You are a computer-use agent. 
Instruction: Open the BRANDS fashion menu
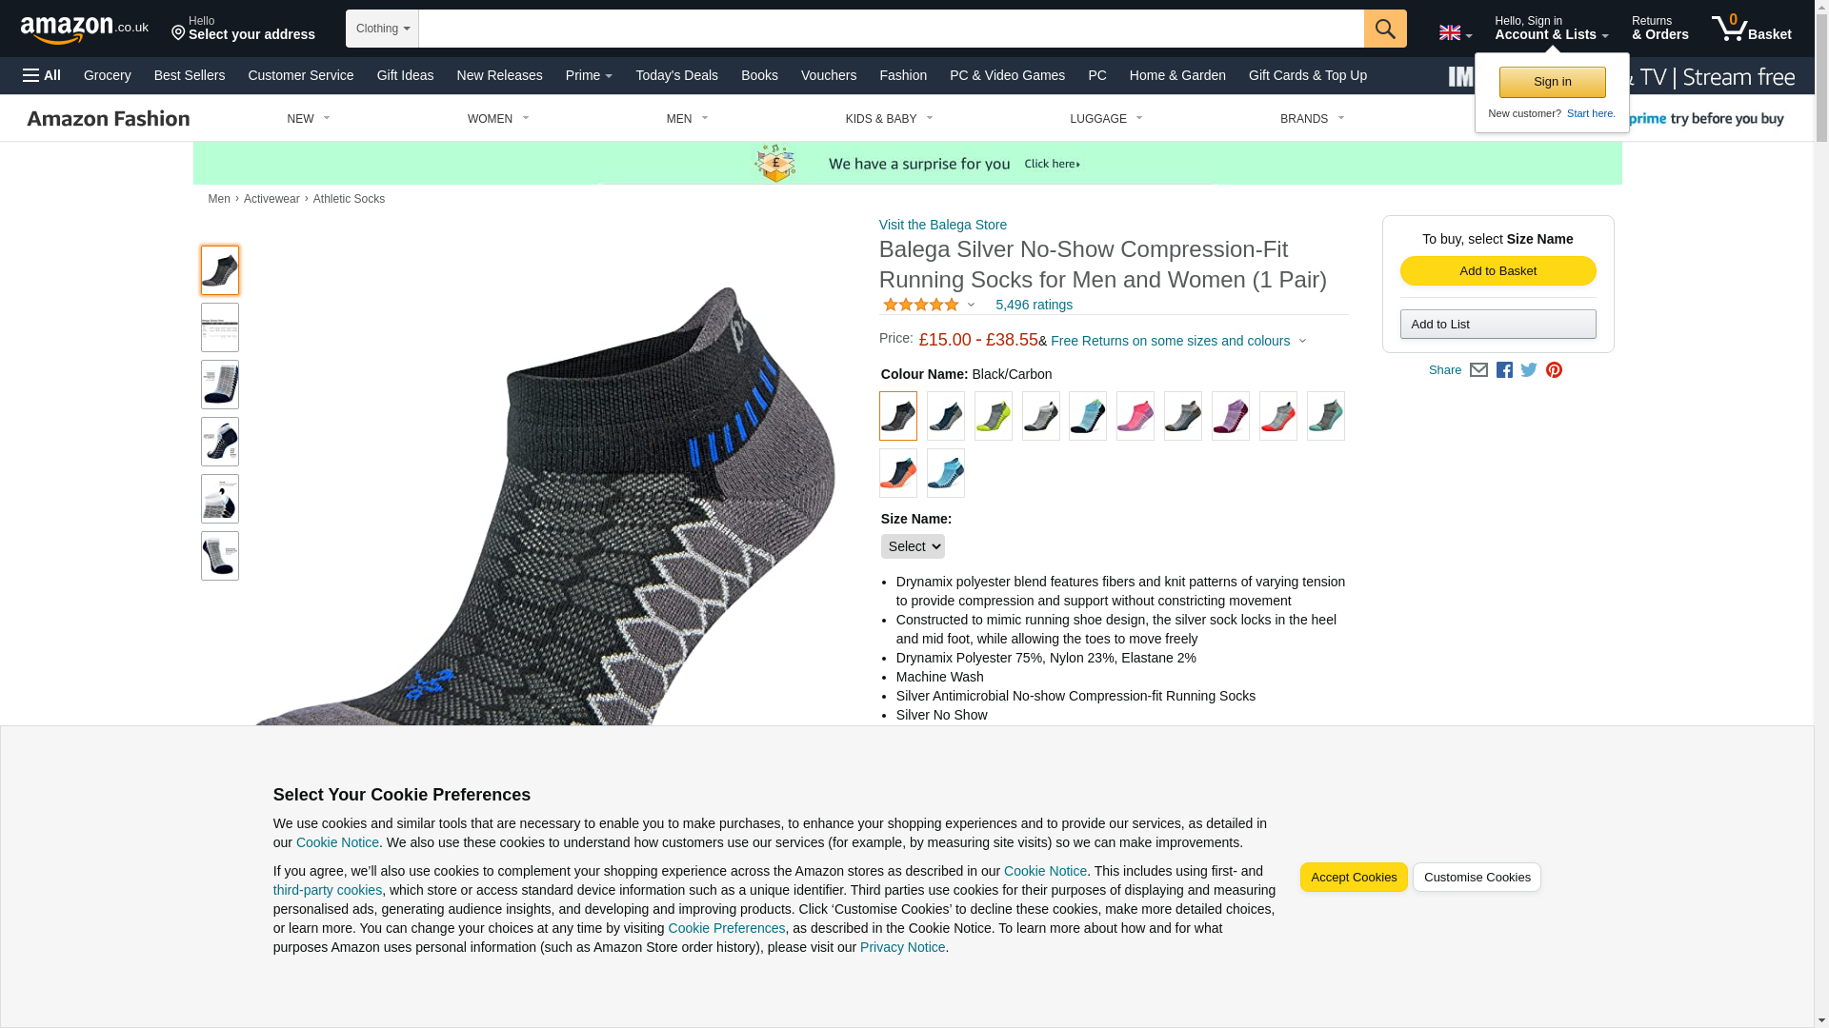[x=1312, y=119]
